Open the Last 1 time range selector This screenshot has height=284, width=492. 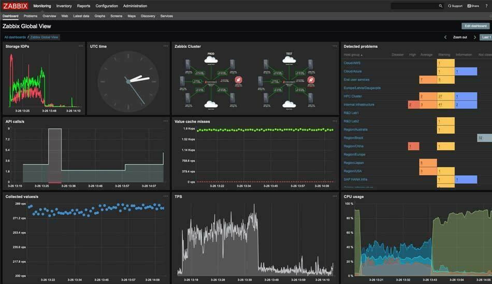(486, 37)
